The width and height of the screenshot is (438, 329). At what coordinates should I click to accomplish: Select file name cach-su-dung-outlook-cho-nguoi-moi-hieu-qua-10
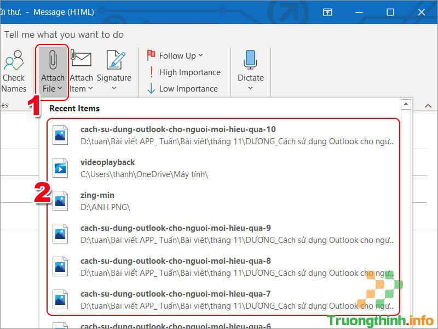tap(178, 129)
